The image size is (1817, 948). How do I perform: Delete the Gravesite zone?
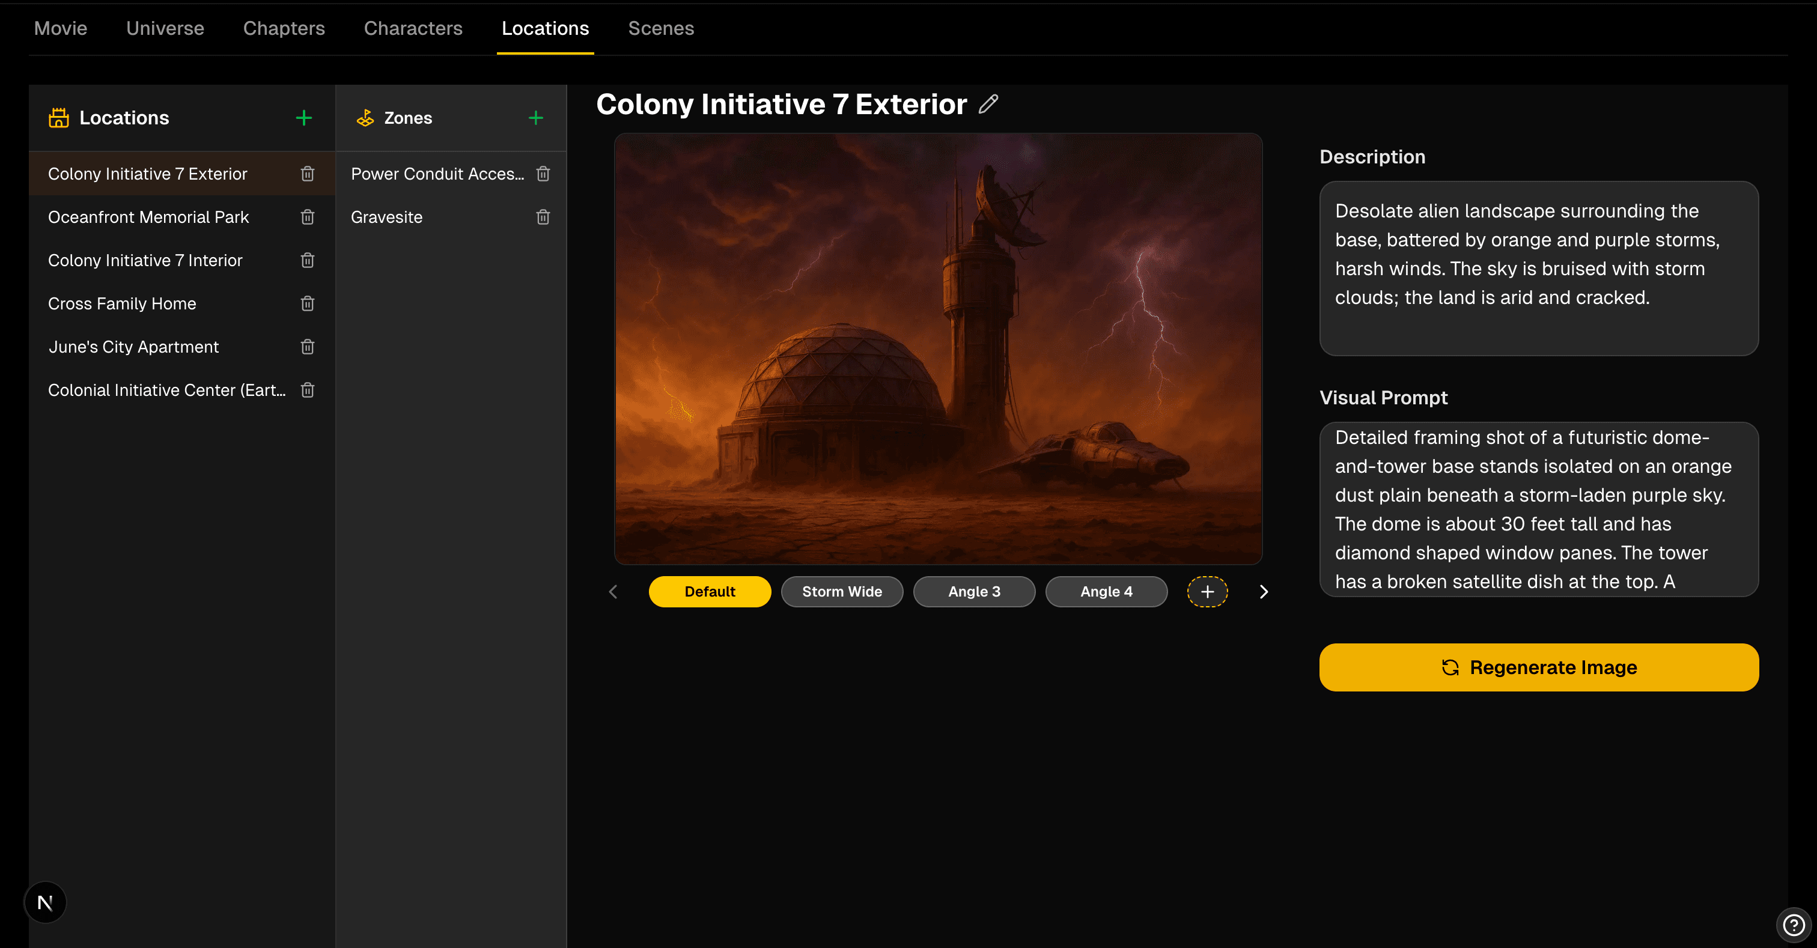(x=543, y=217)
